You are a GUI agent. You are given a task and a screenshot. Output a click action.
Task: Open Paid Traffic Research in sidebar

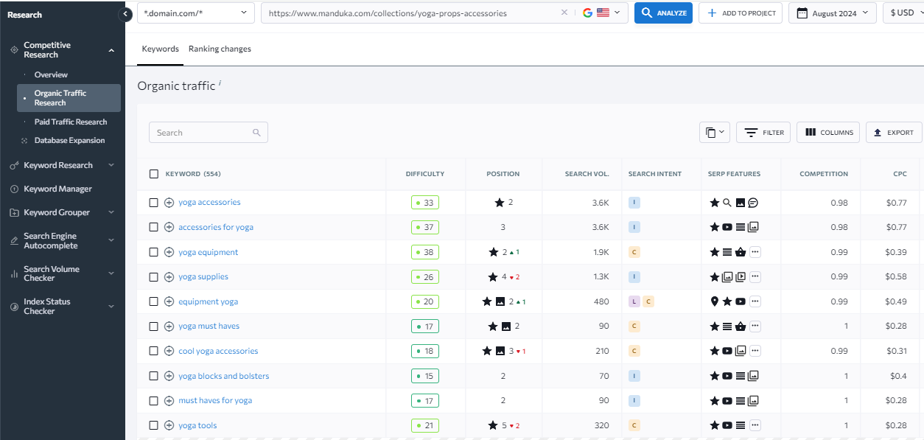click(71, 122)
